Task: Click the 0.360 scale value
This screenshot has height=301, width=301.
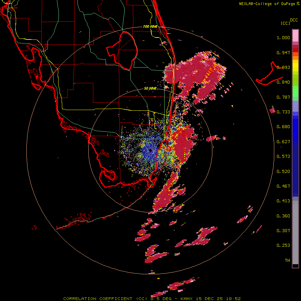Action: [283, 216]
